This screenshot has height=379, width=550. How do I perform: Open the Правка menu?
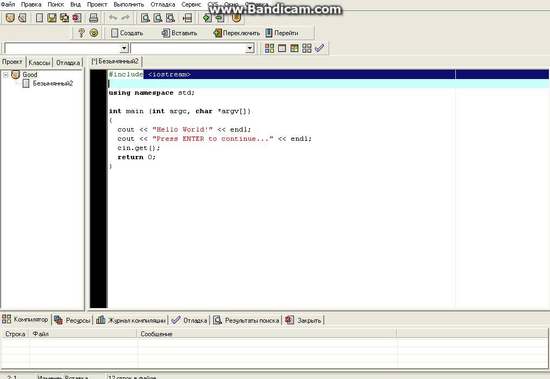pos(31,4)
